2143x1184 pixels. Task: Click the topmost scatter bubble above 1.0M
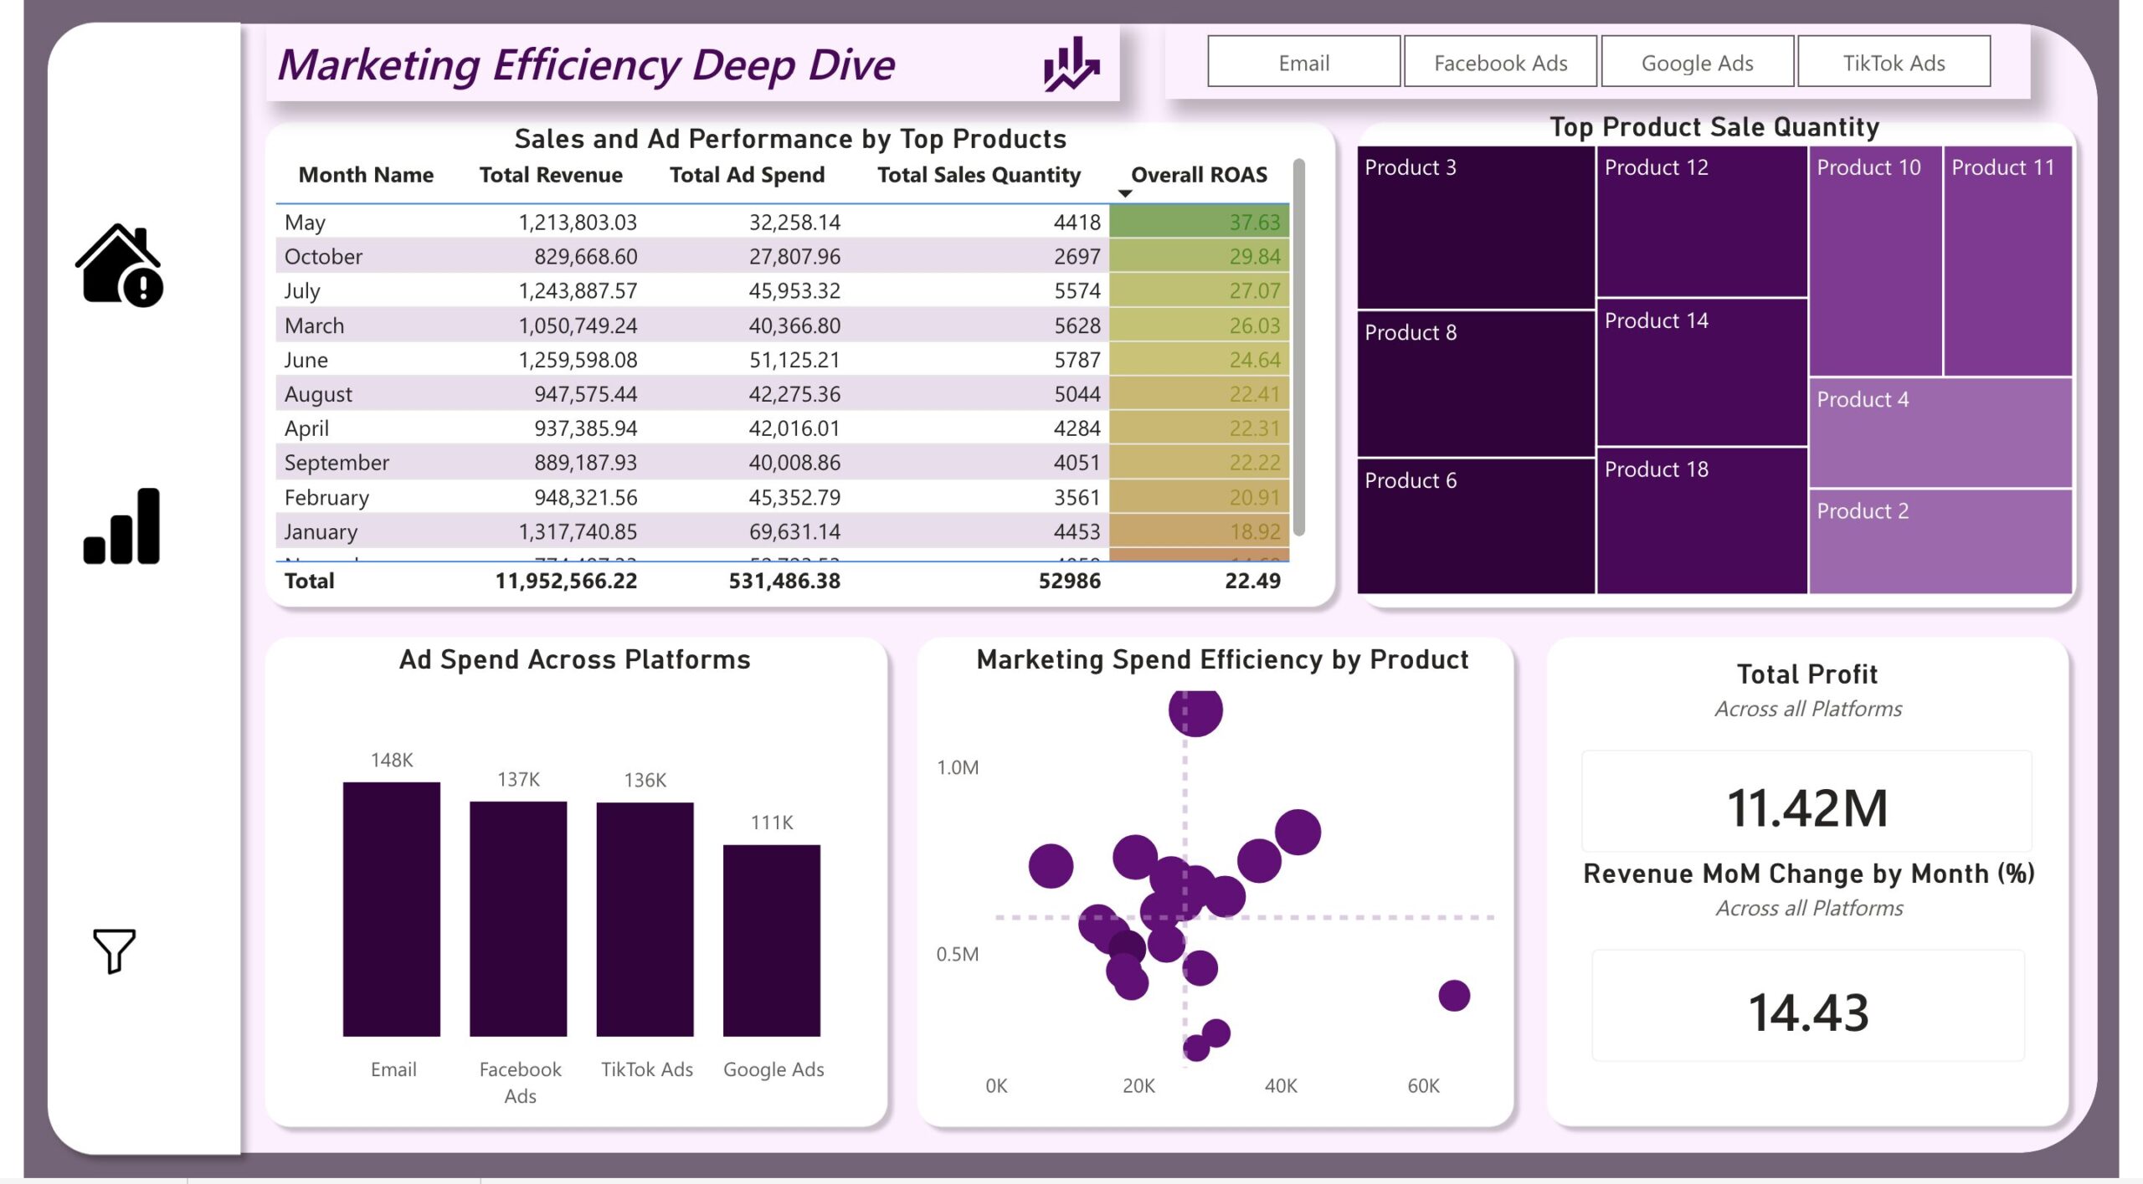(1195, 711)
